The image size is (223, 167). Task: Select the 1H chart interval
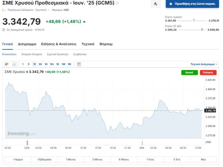click(46, 64)
